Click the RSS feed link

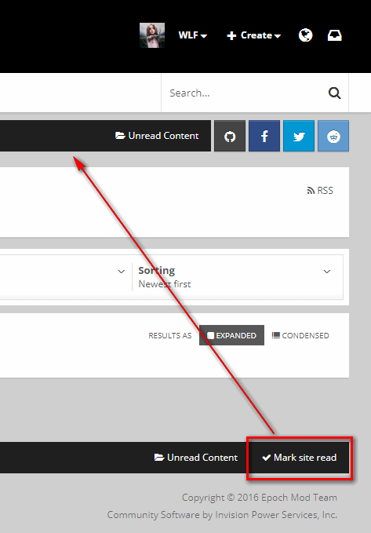point(320,190)
